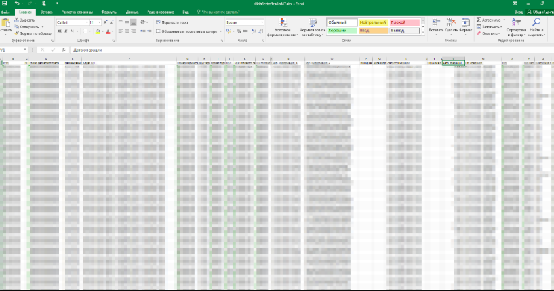The width and height of the screenshot is (554, 291).
Task: Expand the cell styles gallery
Action: (423, 33)
